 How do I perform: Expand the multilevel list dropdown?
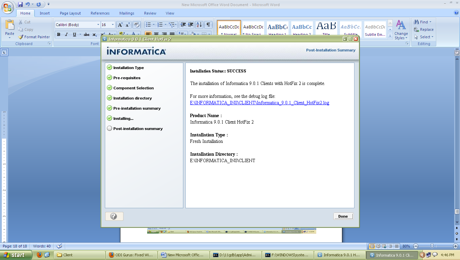click(176, 25)
